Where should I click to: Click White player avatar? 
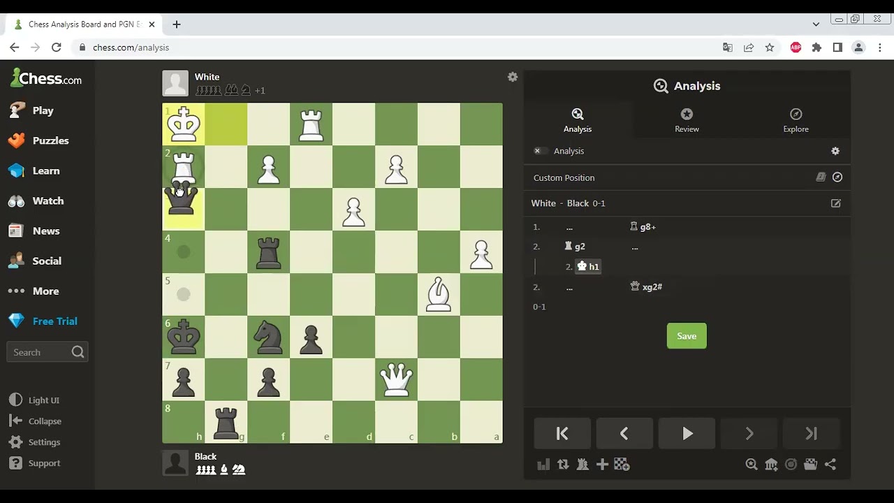click(175, 83)
